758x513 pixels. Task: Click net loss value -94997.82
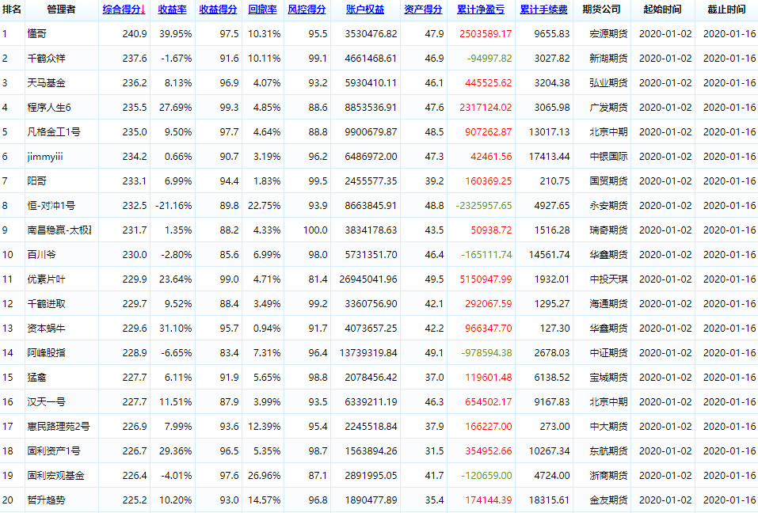pos(489,59)
